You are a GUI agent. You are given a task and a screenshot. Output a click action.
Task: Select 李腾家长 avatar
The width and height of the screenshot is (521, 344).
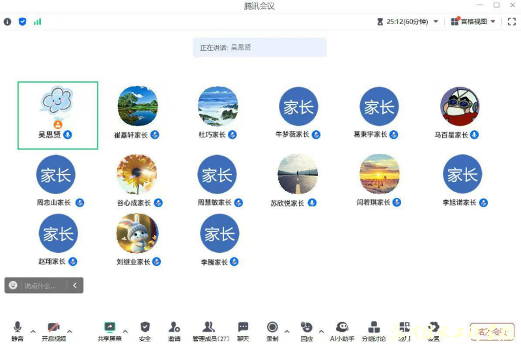[x=219, y=233]
